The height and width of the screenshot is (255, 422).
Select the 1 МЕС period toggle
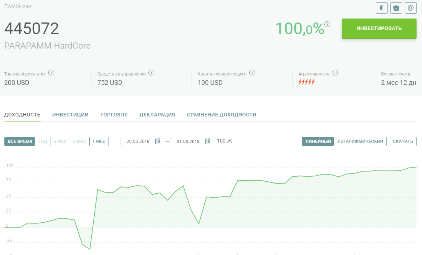tap(99, 141)
